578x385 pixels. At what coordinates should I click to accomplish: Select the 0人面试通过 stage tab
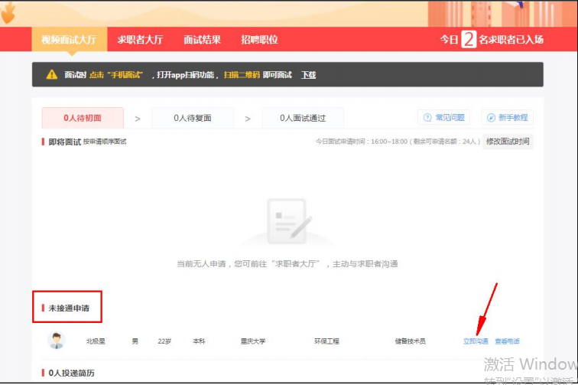point(303,118)
